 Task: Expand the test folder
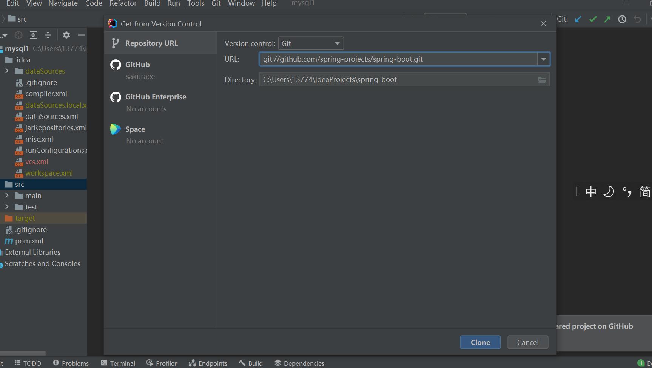(x=7, y=207)
